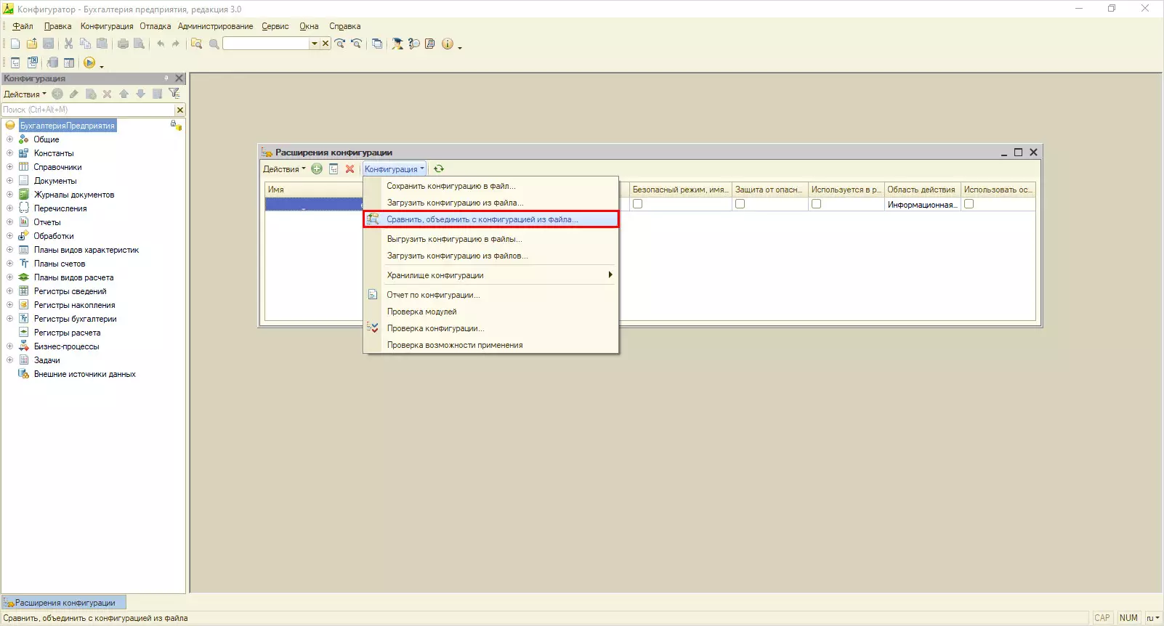Start debugging with the play icon
The height and width of the screenshot is (626, 1164).
point(89,63)
